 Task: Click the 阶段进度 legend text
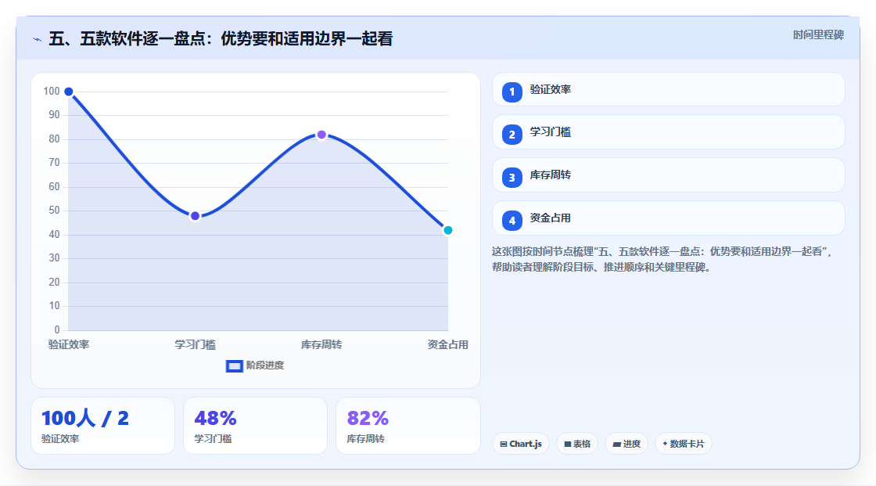[265, 365]
